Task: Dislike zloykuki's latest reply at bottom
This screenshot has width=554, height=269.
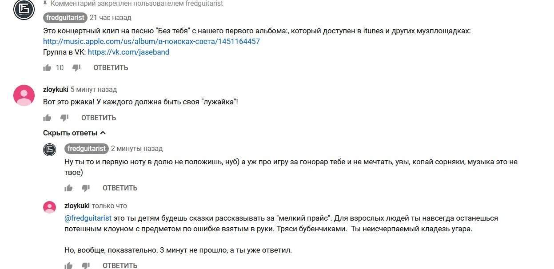Action: (86, 265)
